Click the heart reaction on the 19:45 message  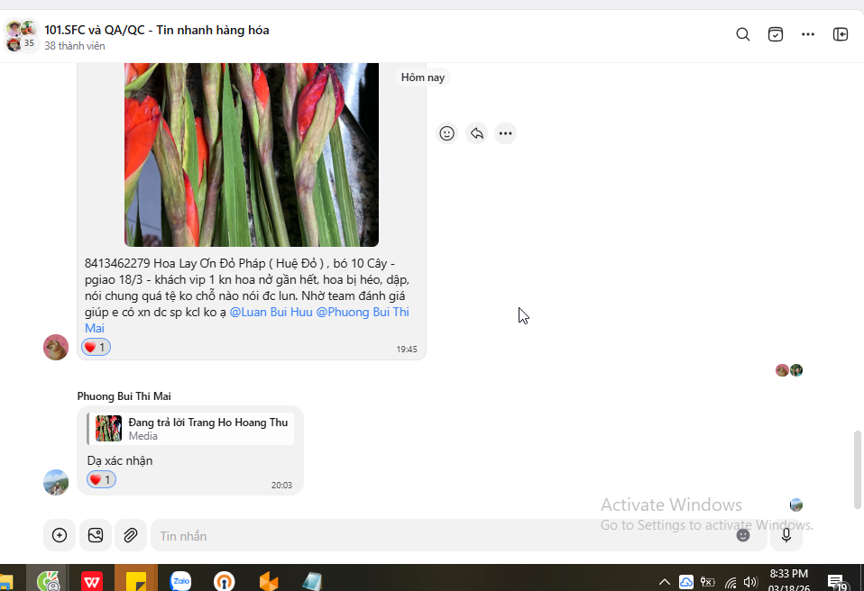(96, 347)
